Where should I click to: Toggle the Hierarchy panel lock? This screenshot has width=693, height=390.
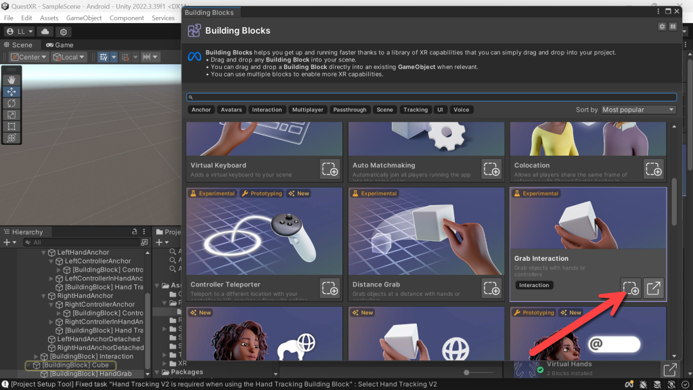[135, 232]
